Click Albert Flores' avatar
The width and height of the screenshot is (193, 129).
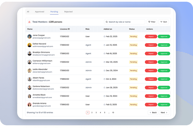tap(29, 79)
